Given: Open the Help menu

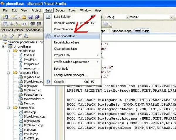Looking at the screenshot, I should (x=98, y=10).
